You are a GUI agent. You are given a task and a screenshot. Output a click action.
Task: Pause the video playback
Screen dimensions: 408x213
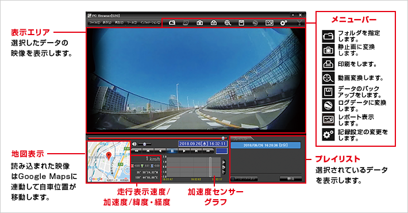coord(172,151)
